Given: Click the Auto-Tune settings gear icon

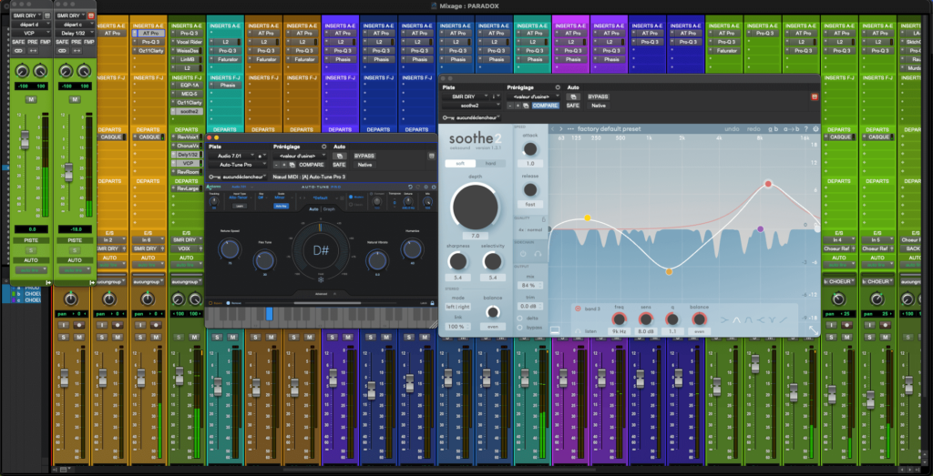Looking at the screenshot, I should pyautogui.click(x=426, y=187).
